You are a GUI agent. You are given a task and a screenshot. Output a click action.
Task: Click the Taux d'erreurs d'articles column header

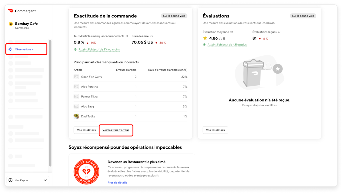click(x=168, y=70)
